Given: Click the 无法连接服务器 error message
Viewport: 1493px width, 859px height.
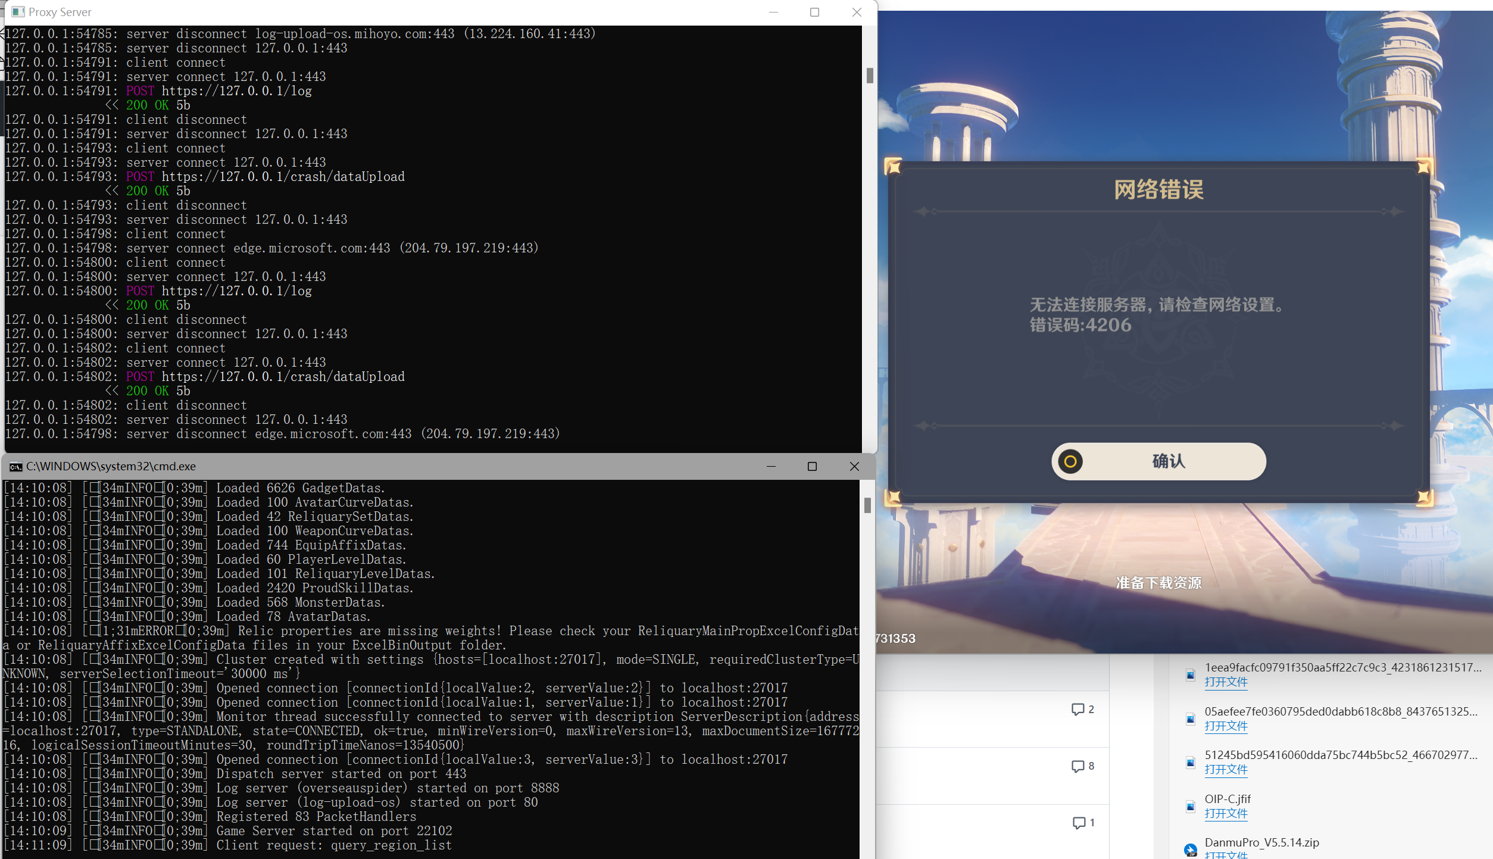Looking at the screenshot, I should coord(1157,305).
